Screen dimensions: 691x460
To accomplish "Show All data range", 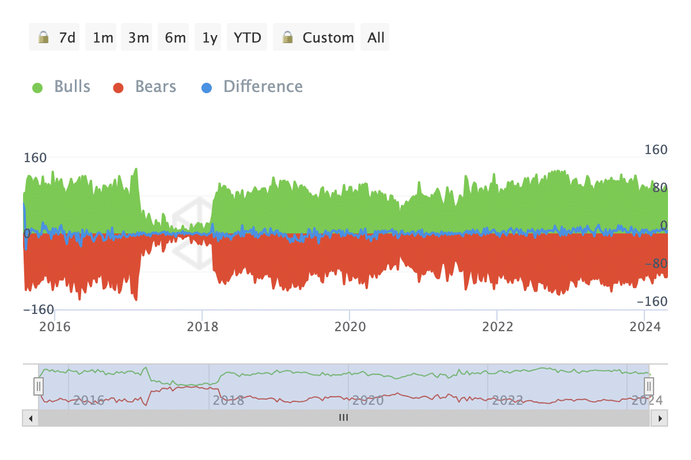I will pos(376,37).
